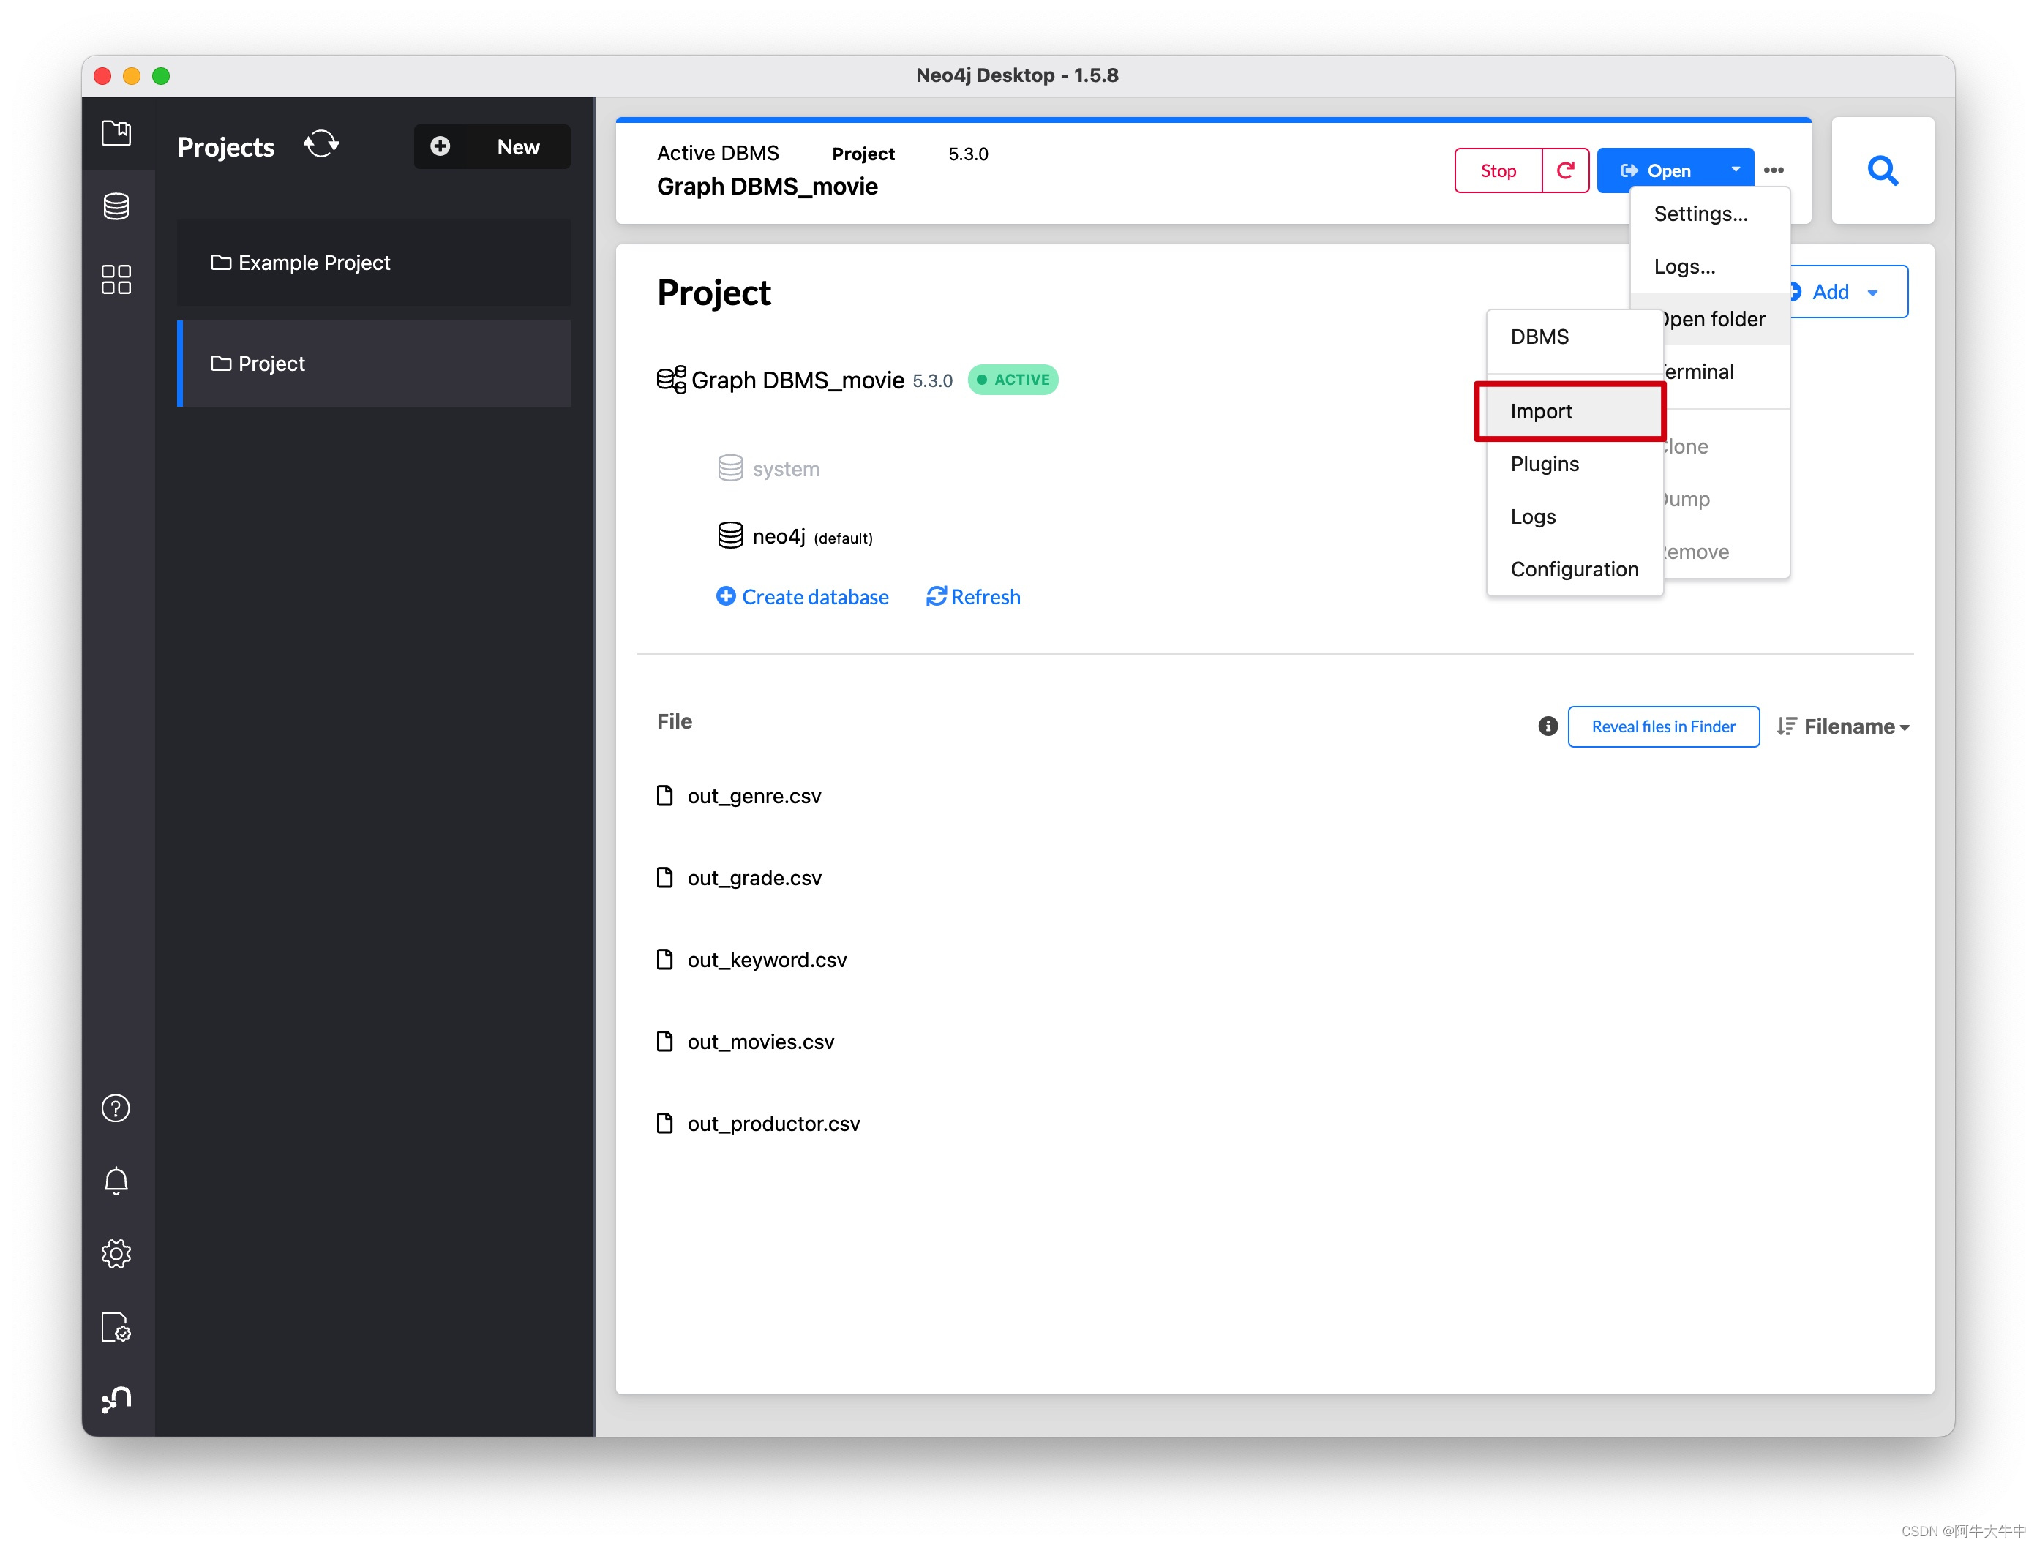Click the info icon beside Reveal files
The height and width of the screenshot is (1545, 2037).
click(x=1548, y=726)
